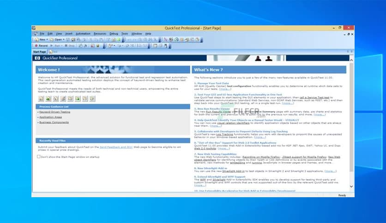Image resolution: width=386 pixels, height=223 pixels.
Task: Click the Process Guidance List heading
Action: 54,106
